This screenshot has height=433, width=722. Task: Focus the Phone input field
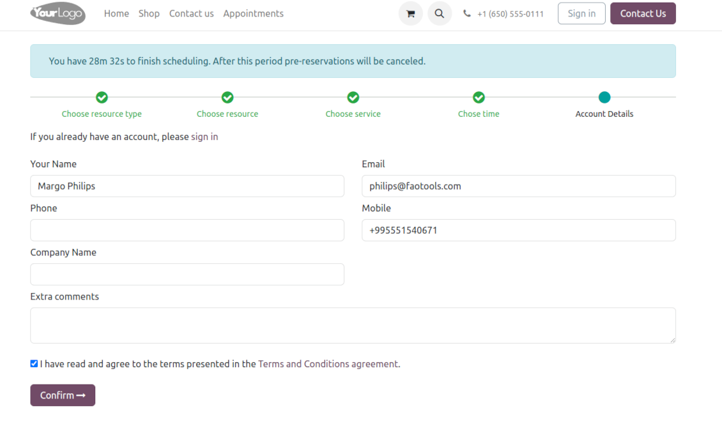tap(187, 231)
